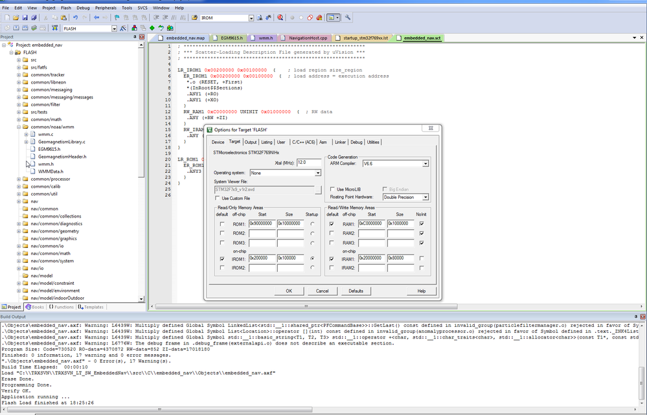Insert a bookmark flag icon

(x=117, y=17)
